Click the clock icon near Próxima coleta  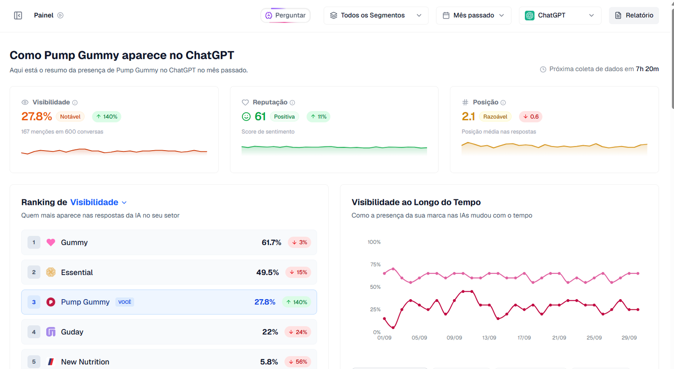pyautogui.click(x=543, y=69)
